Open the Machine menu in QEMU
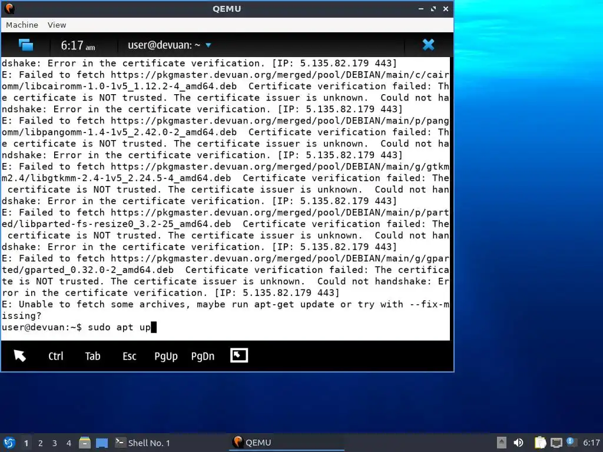Screen dimensions: 603x452 (22, 25)
